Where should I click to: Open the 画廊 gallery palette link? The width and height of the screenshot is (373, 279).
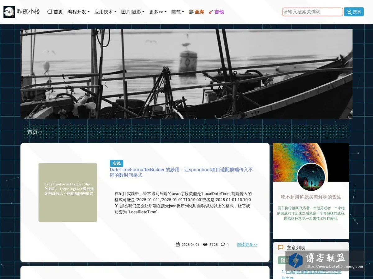click(196, 12)
